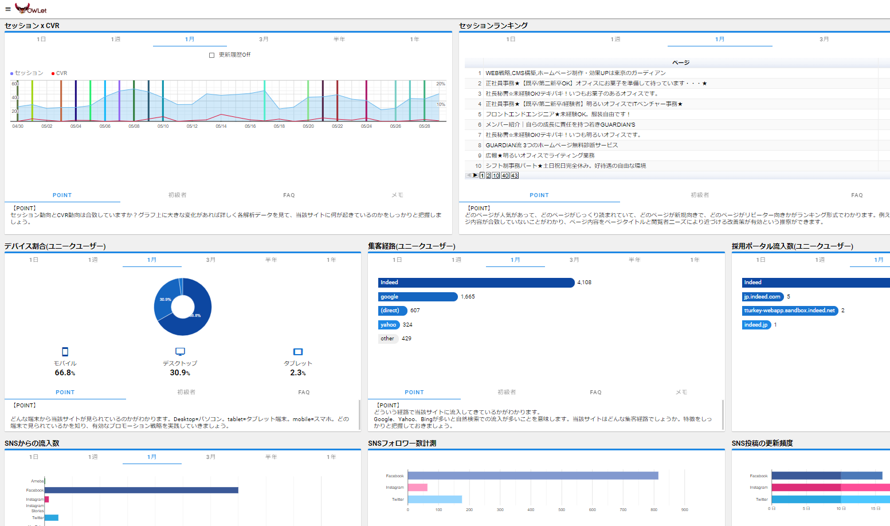
Task: Open メモ tab under セッション x CVR
Action: tap(397, 195)
